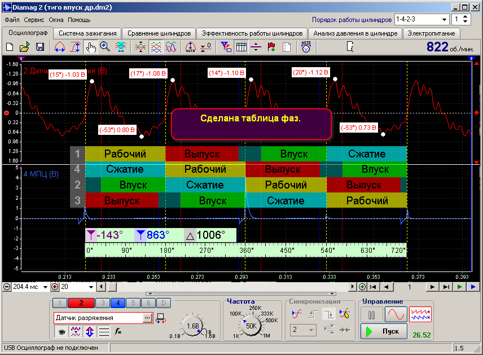Toggle channel 3 button

coord(103,303)
